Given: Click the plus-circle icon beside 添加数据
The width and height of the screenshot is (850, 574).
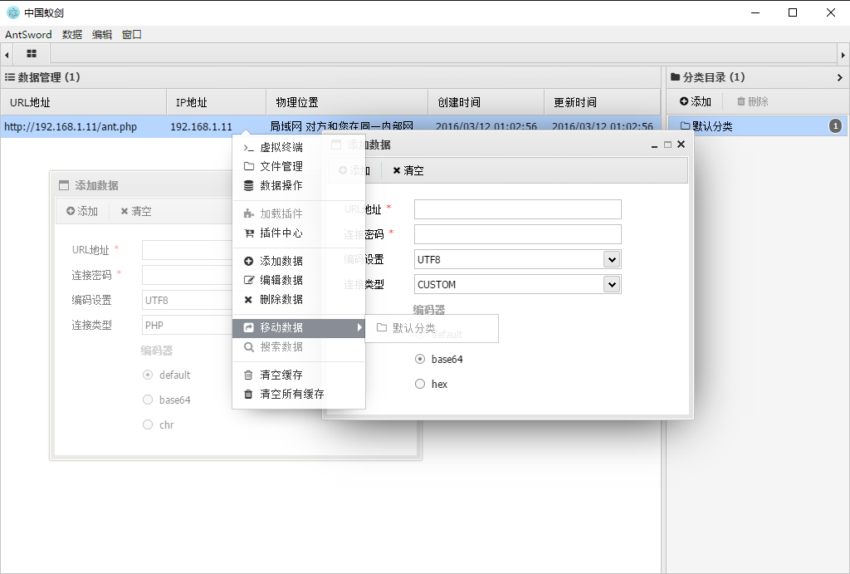Looking at the screenshot, I should [249, 262].
